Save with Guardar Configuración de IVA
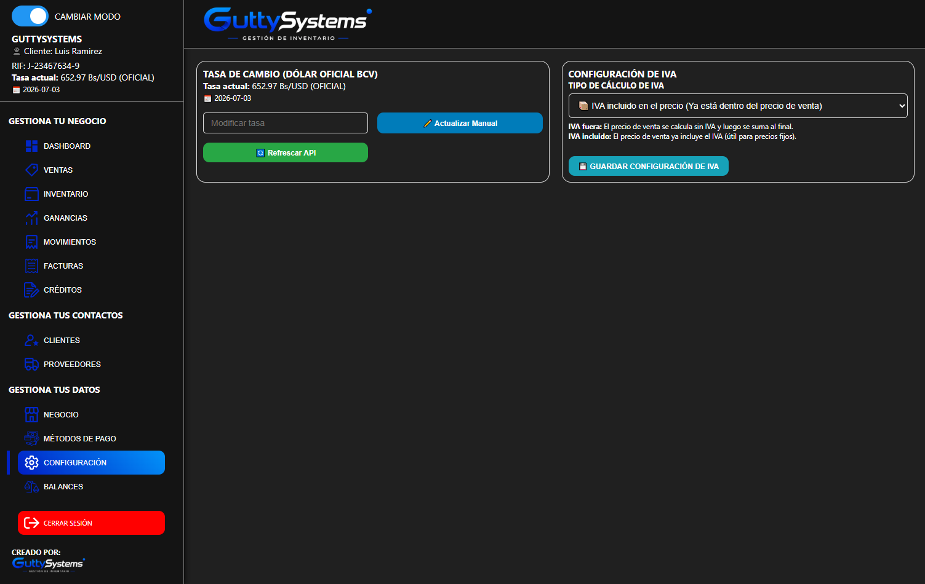This screenshot has width=925, height=584. (649, 166)
